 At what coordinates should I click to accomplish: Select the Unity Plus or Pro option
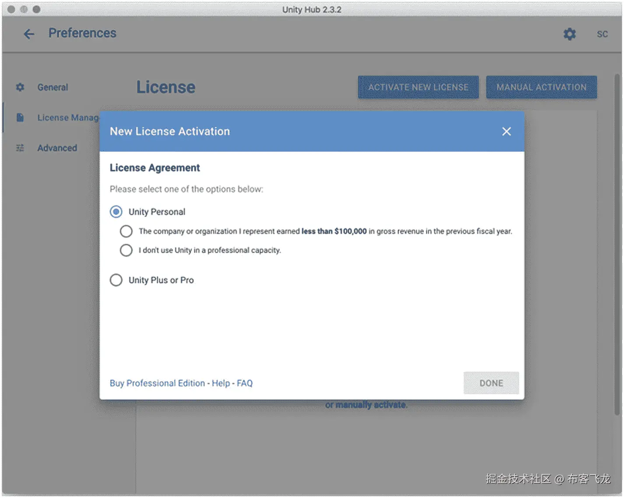pyautogui.click(x=116, y=280)
